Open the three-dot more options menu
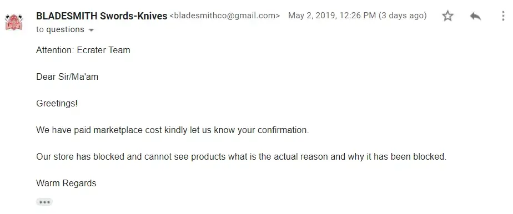 click(503, 16)
